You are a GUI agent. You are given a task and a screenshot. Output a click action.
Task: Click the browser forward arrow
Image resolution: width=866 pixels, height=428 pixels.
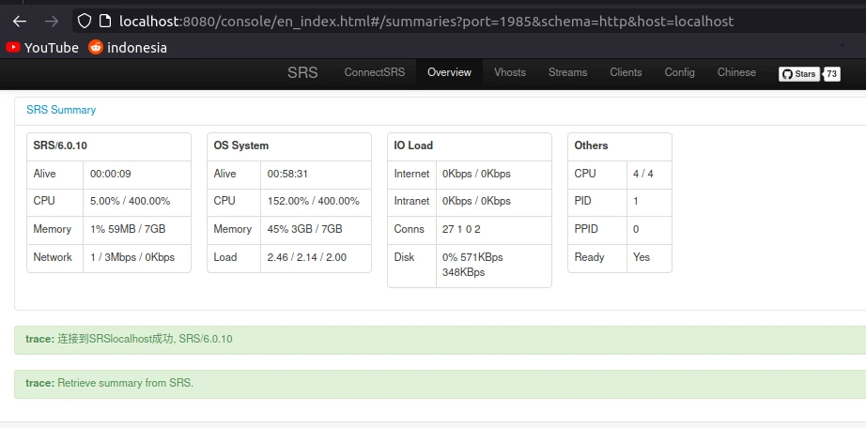click(52, 22)
